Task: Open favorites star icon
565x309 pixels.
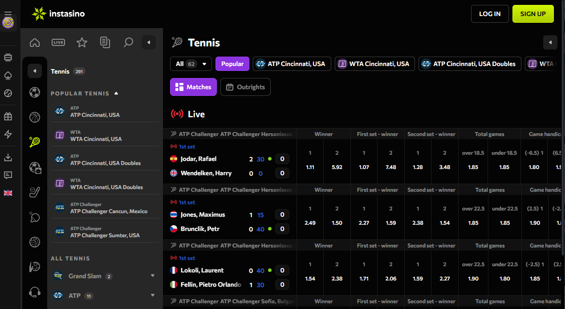Action: click(82, 42)
